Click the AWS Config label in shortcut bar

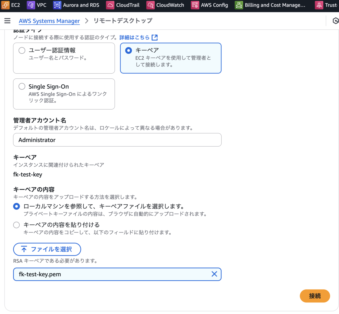pyautogui.click(x=214, y=5)
